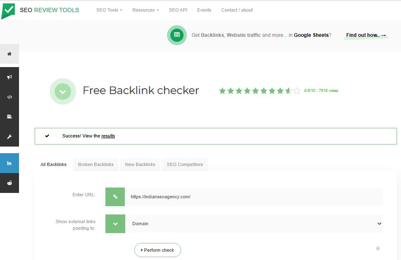Click the home icon in the sidebar
The height and width of the screenshot is (260, 401).
point(9,54)
